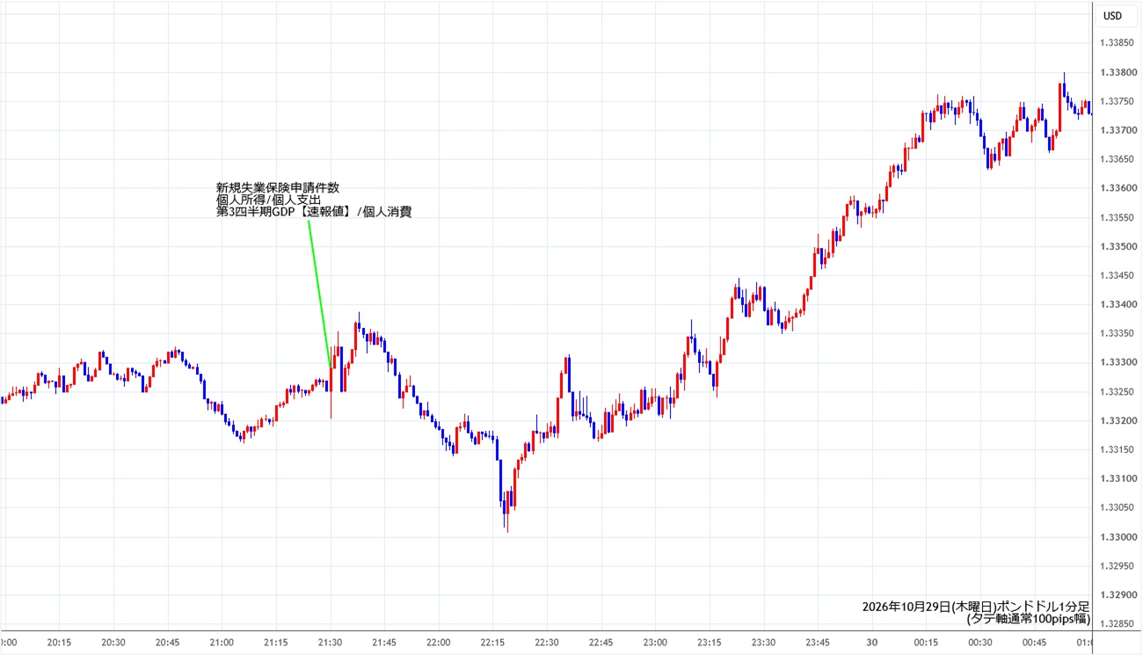Image resolution: width=1143 pixels, height=655 pixels.
Task: Select the 1.33250 price axis label
Action: 1117,391
